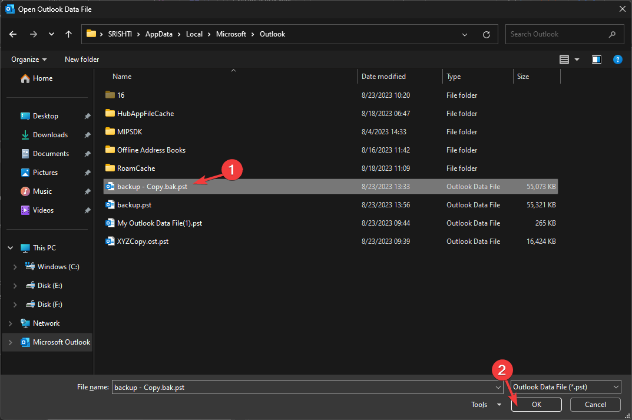The width and height of the screenshot is (632, 420).
Task: Expand Windows (C:) drive node
Action: (x=15, y=267)
